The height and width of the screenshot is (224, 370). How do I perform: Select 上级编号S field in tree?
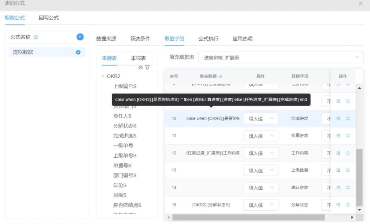[x=125, y=86]
